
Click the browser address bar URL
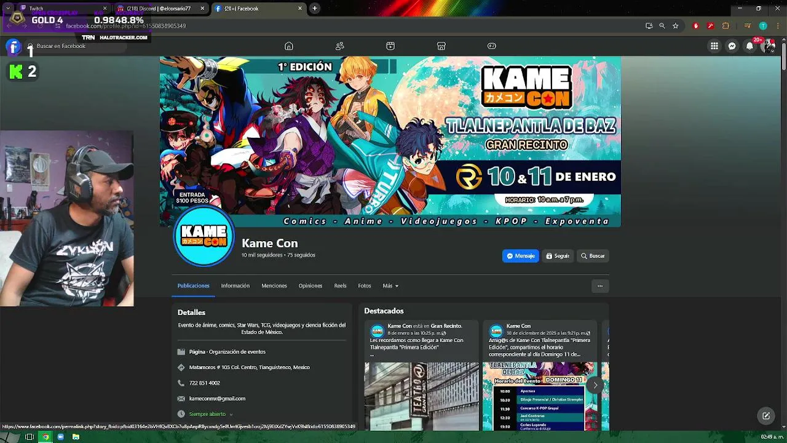pos(126,26)
